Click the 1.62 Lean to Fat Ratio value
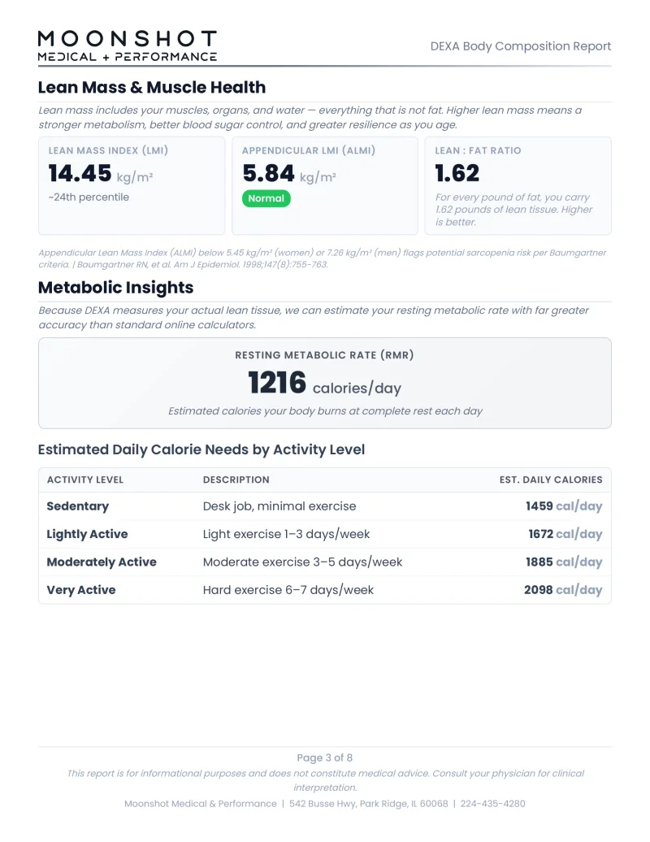650x842 pixels. click(457, 174)
